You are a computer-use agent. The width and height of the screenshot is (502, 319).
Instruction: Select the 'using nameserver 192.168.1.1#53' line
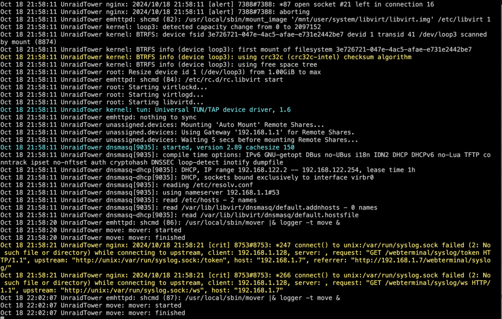point(140,192)
